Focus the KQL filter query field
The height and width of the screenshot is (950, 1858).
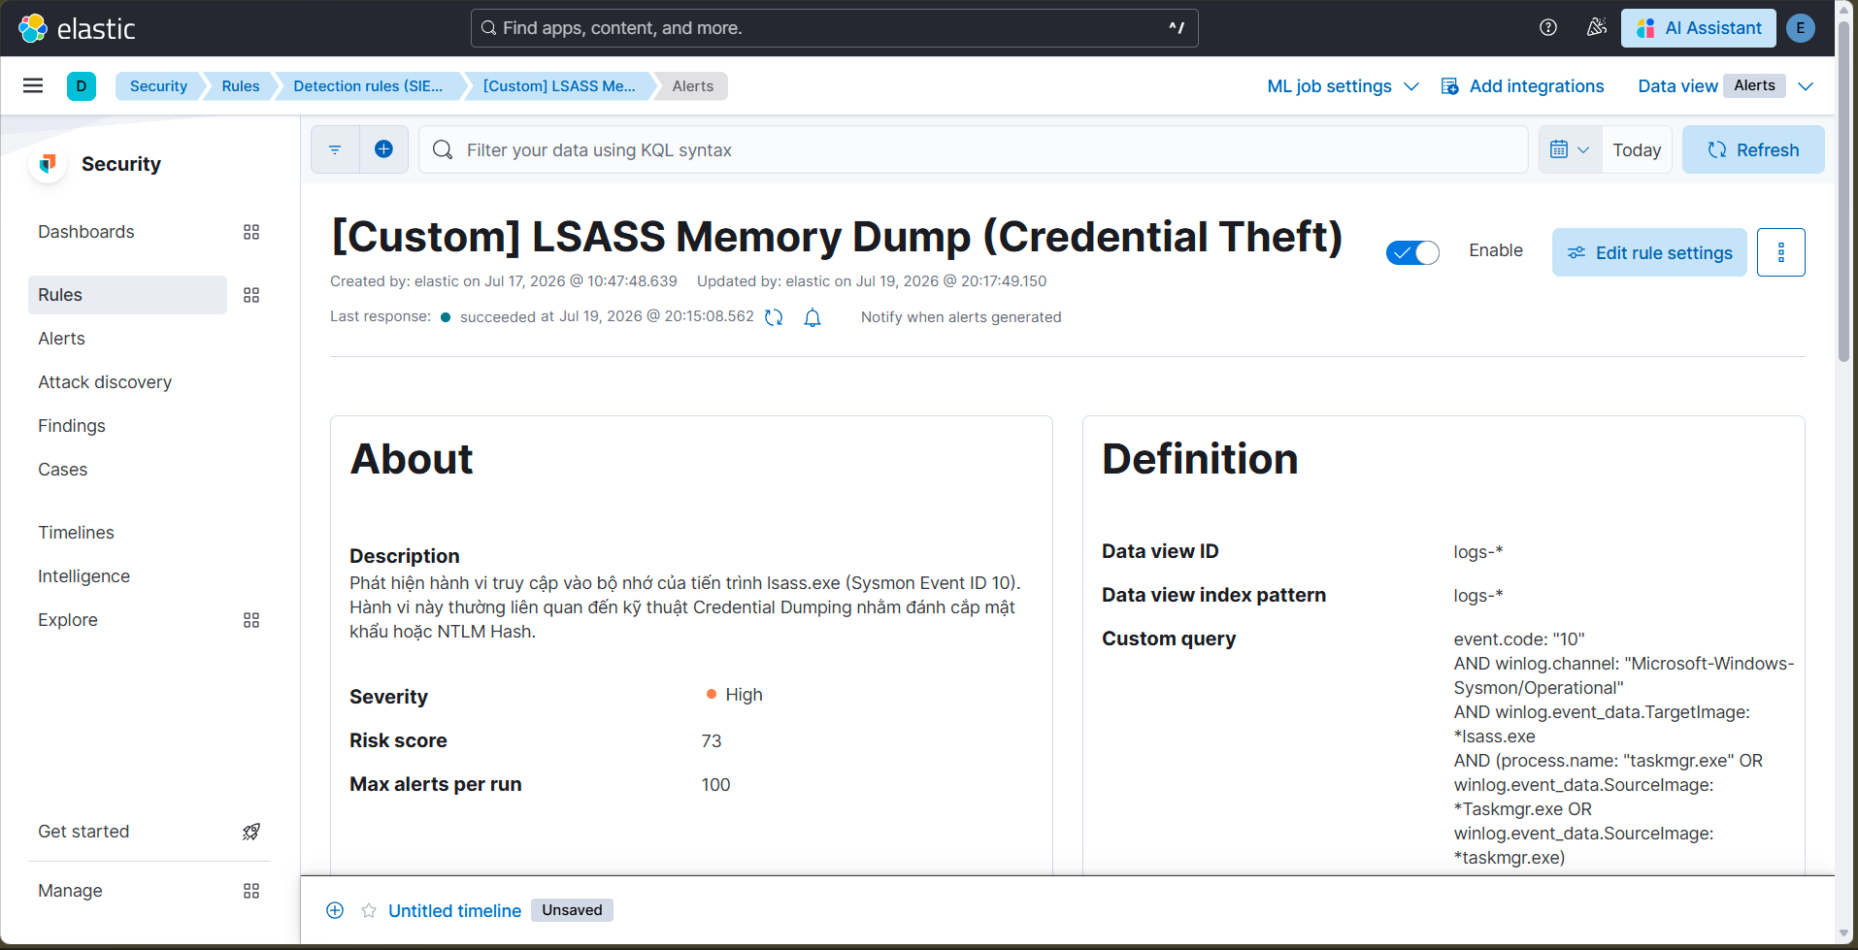(974, 149)
